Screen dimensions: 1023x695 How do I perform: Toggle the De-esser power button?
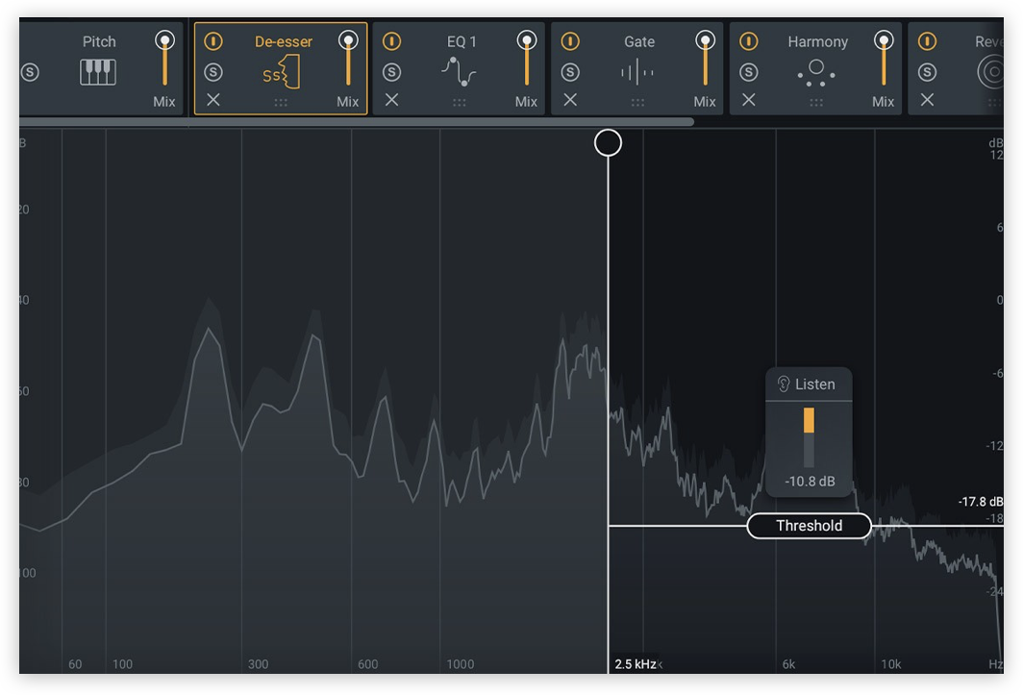[x=212, y=41]
